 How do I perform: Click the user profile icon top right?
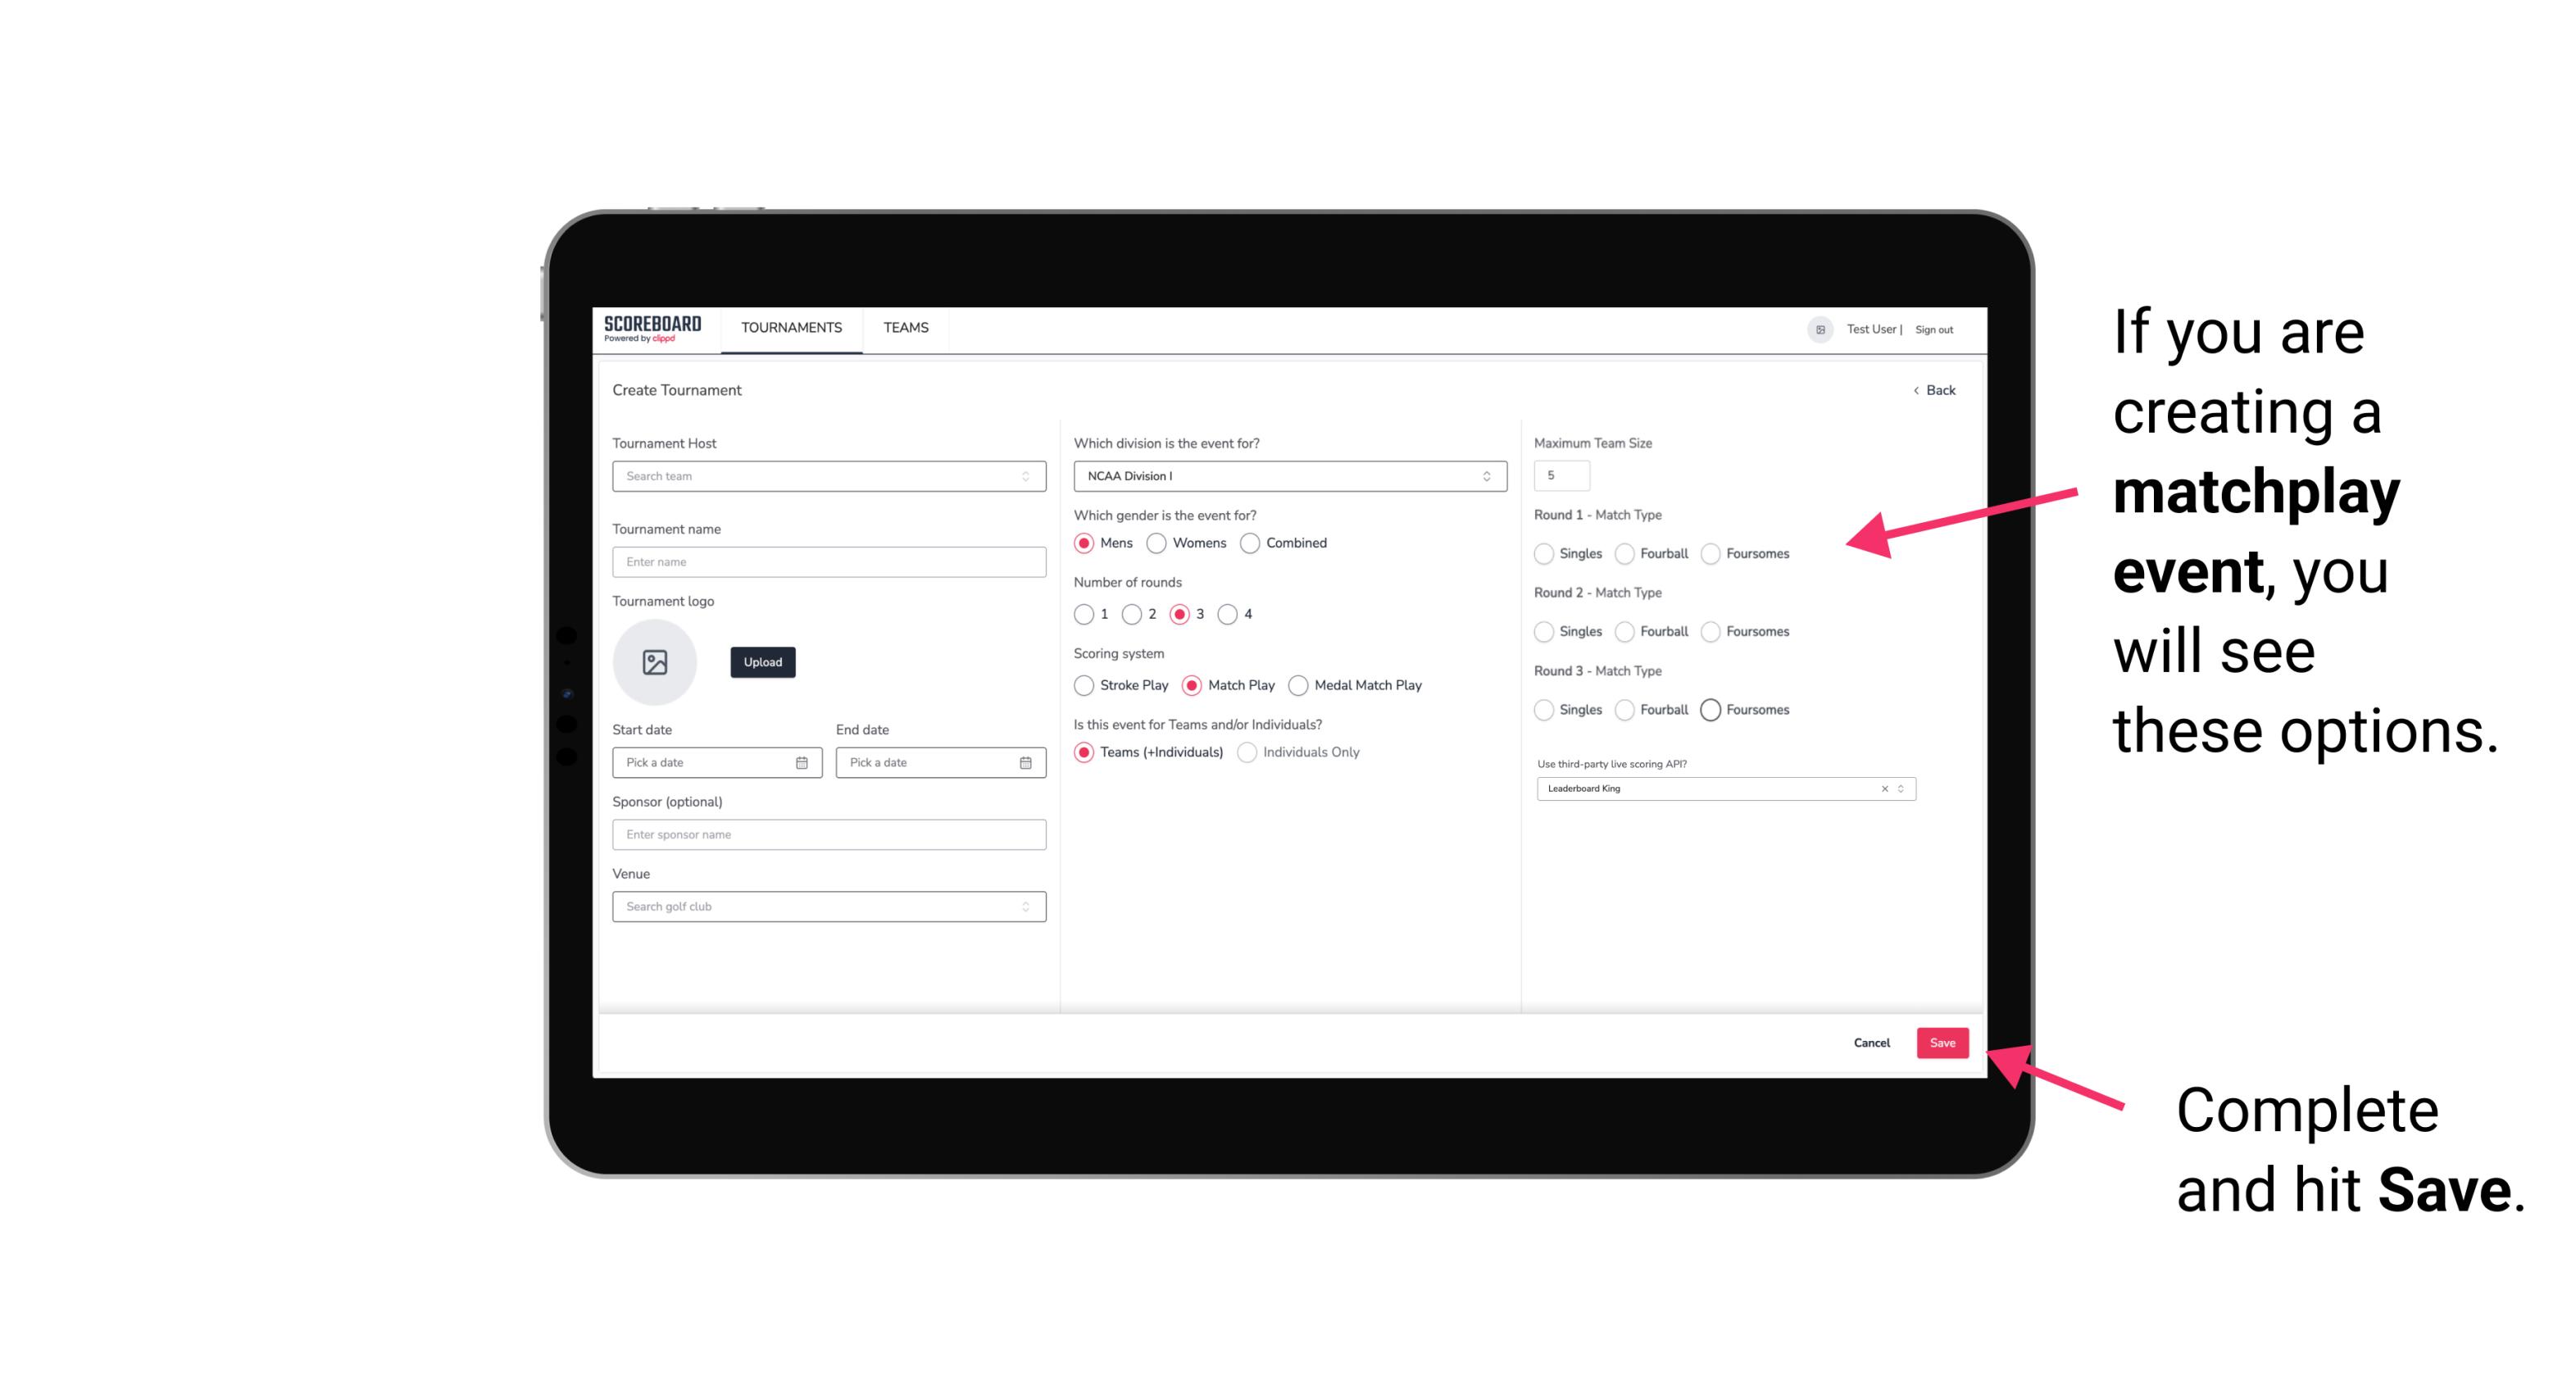tap(1817, 329)
